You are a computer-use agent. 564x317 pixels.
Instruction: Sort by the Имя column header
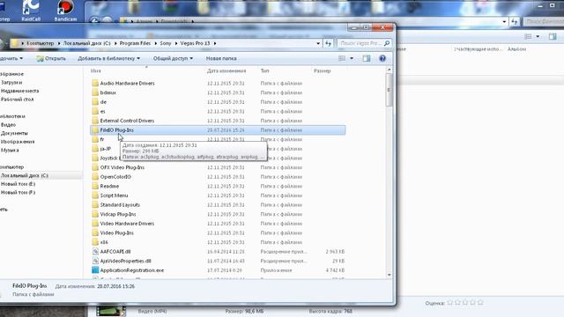pyautogui.click(x=96, y=70)
